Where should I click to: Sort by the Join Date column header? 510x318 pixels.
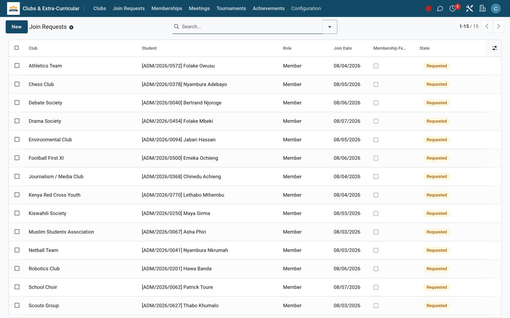(343, 48)
